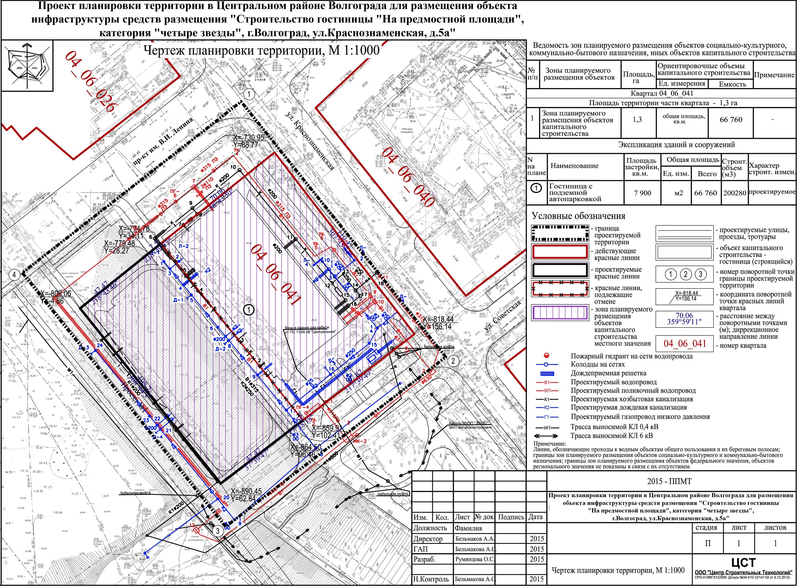Click turning point marker 3 on map

218,531
